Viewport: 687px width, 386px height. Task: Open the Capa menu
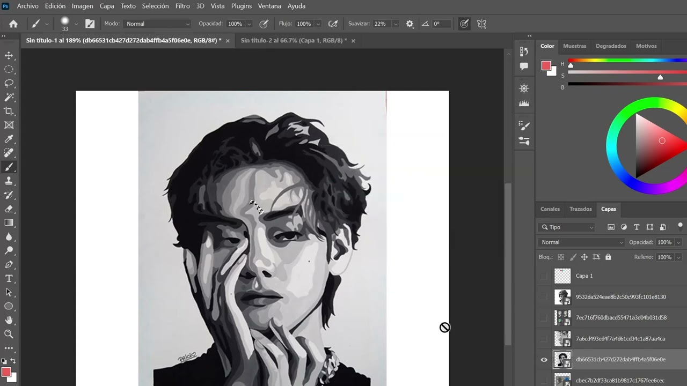[x=107, y=6]
